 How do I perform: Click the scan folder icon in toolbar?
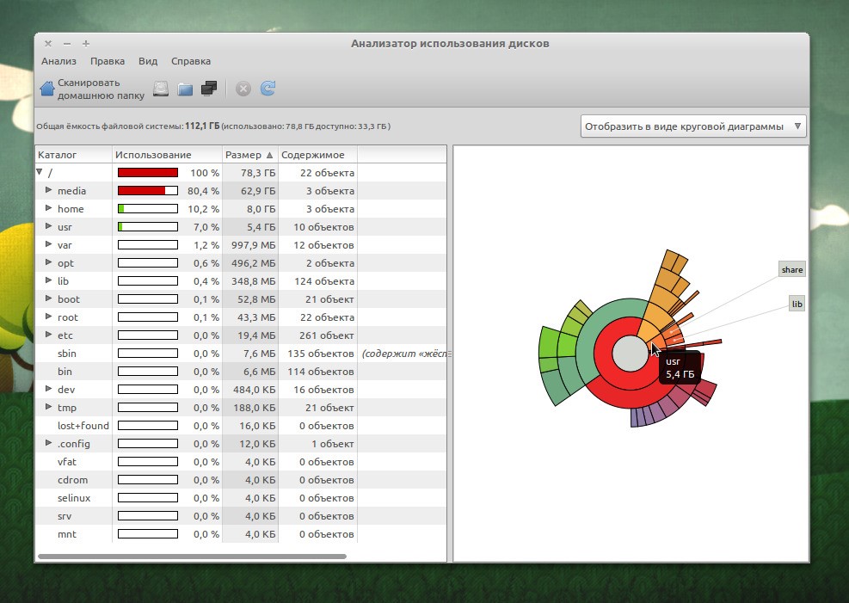(185, 88)
